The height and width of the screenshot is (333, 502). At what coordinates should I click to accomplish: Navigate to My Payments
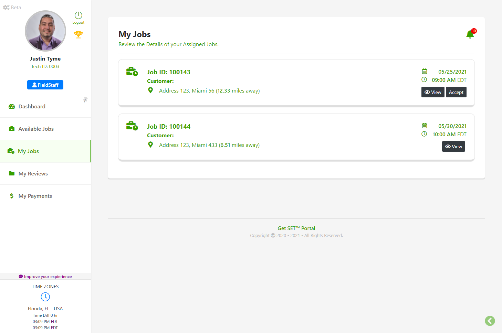[35, 196]
